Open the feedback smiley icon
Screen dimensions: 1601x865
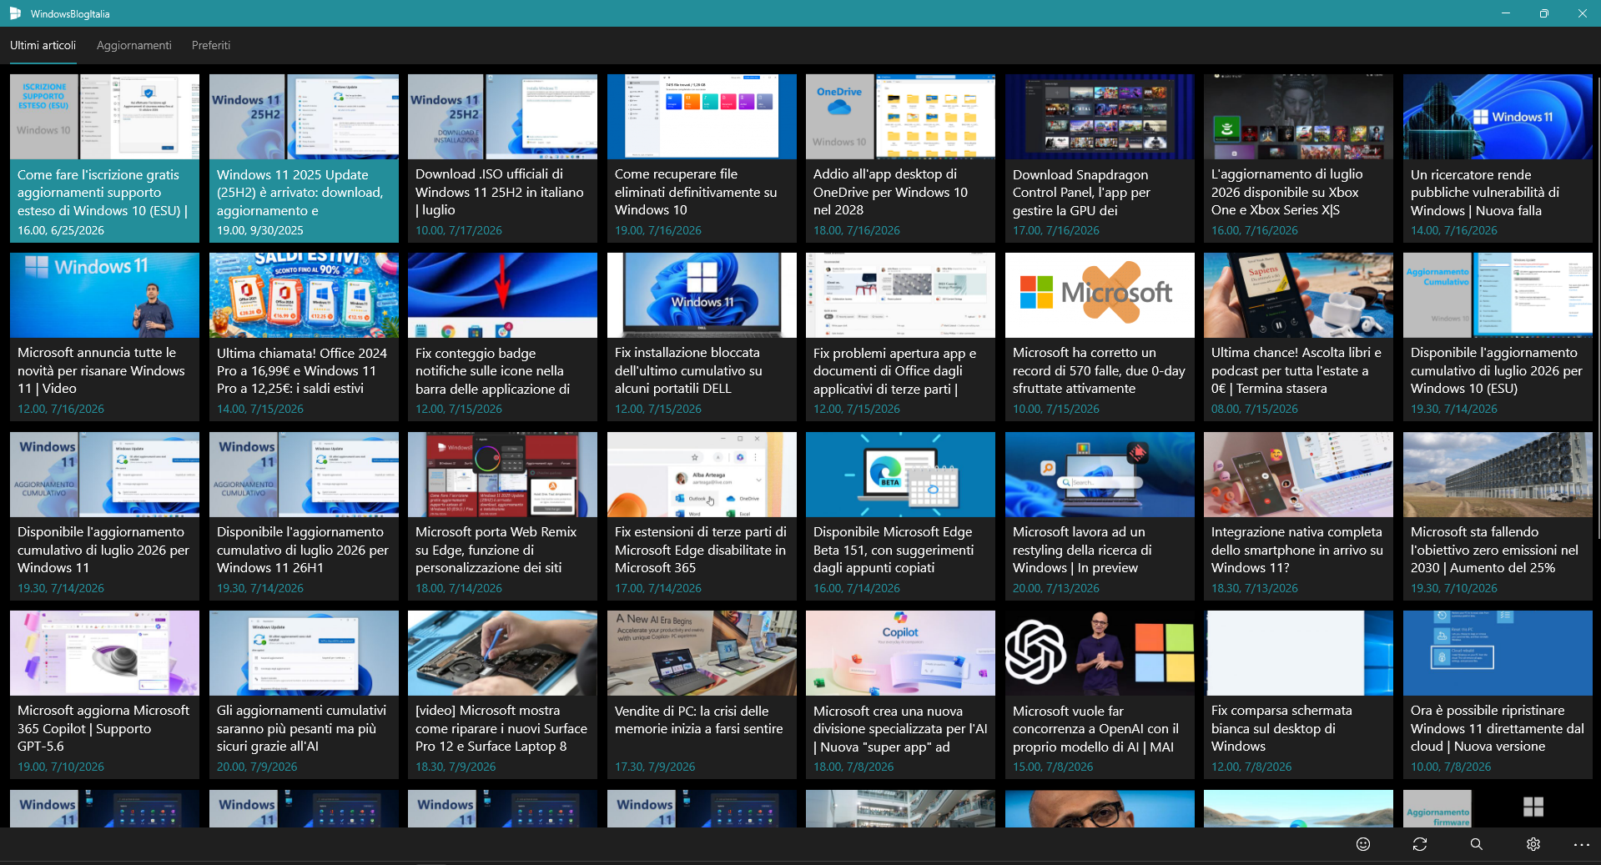(x=1363, y=844)
